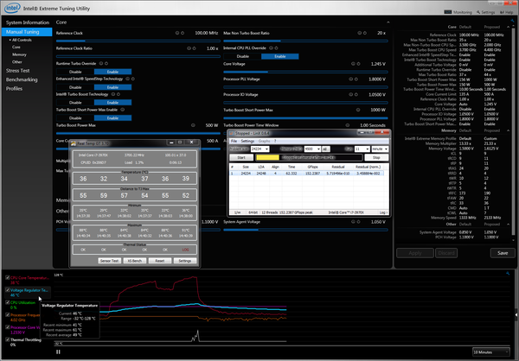Open the Monitoring graph icon in the header

pos(447,12)
